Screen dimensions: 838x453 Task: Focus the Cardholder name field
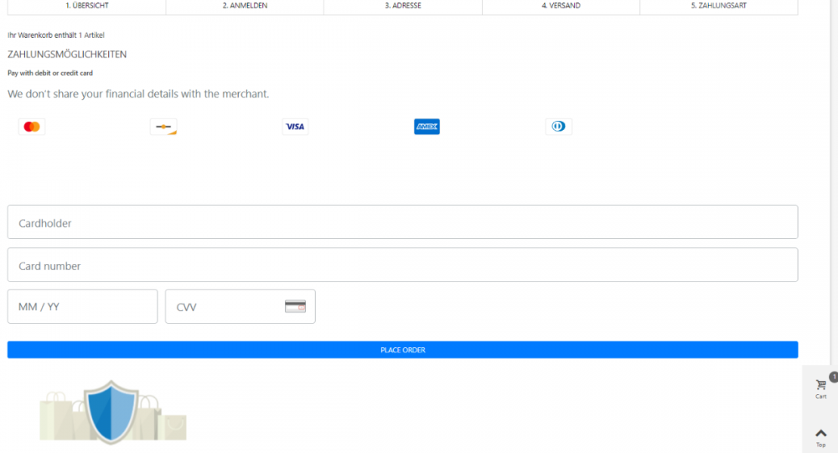[402, 222]
